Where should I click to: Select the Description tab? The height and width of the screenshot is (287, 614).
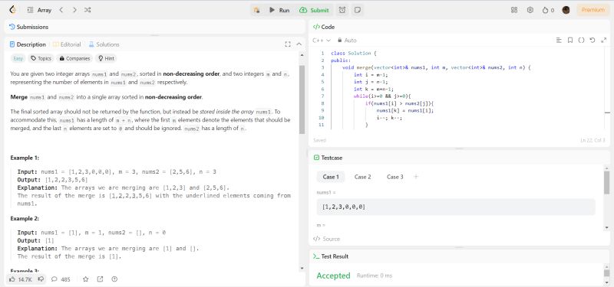28,44
